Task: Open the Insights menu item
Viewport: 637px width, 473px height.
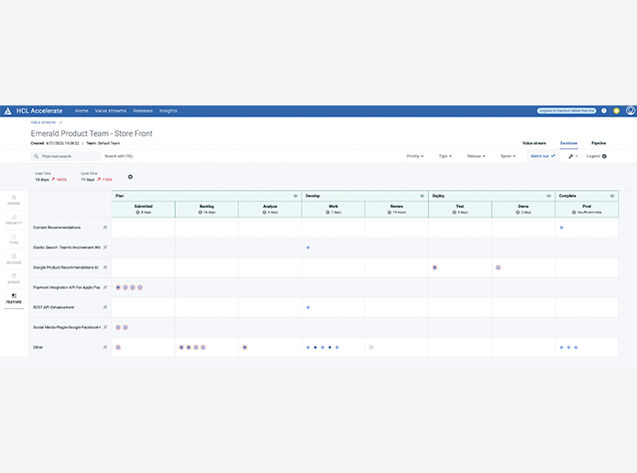Action: tap(168, 111)
